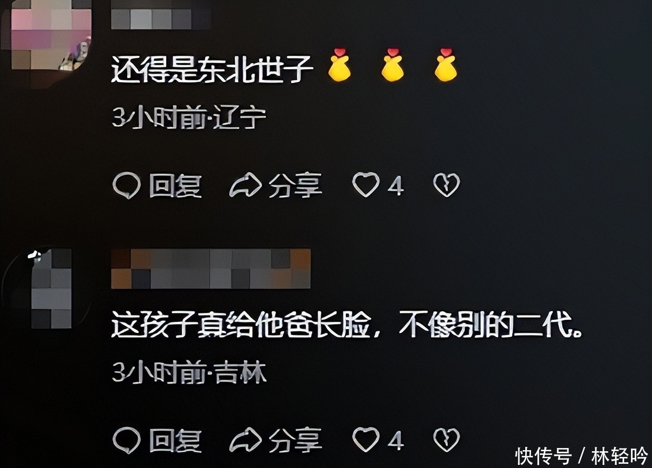Select the comment text 还得是东北世子
Viewport: 652px width, 468px height.
coord(212,69)
